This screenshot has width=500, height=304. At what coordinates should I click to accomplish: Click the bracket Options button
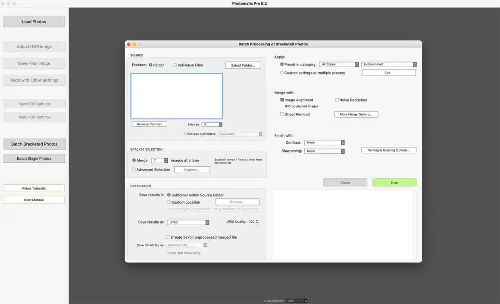click(x=192, y=170)
